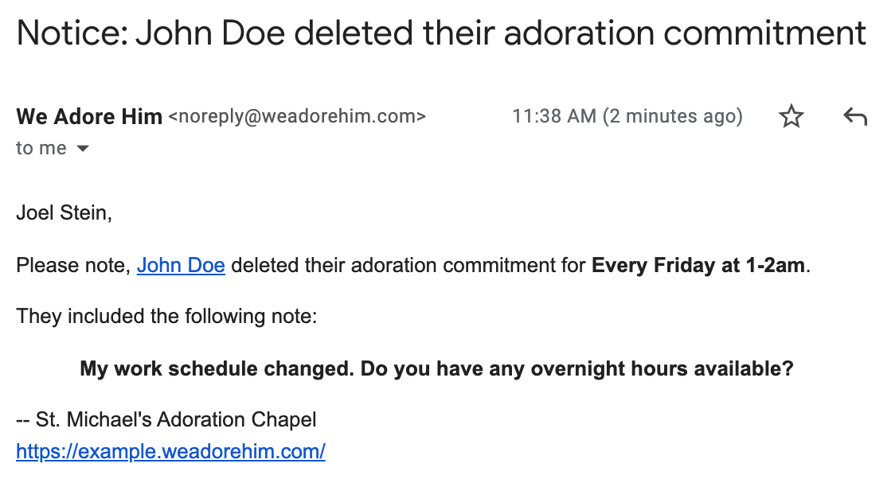Viewport: 895px width, 479px height.
Task: Click the "Please note," text in body
Action: pos(73,266)
